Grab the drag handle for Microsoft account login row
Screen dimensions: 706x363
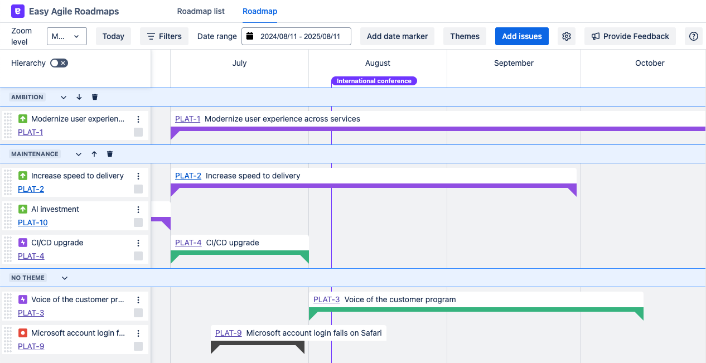point(8,340)
